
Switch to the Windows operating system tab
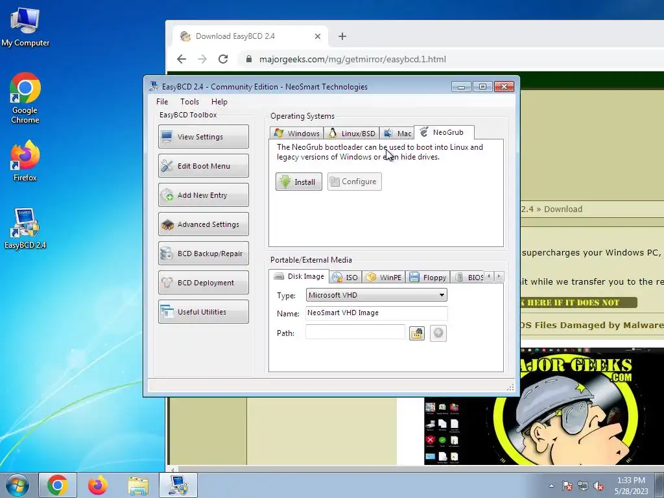pyautogui.click(x=297, y=134)
